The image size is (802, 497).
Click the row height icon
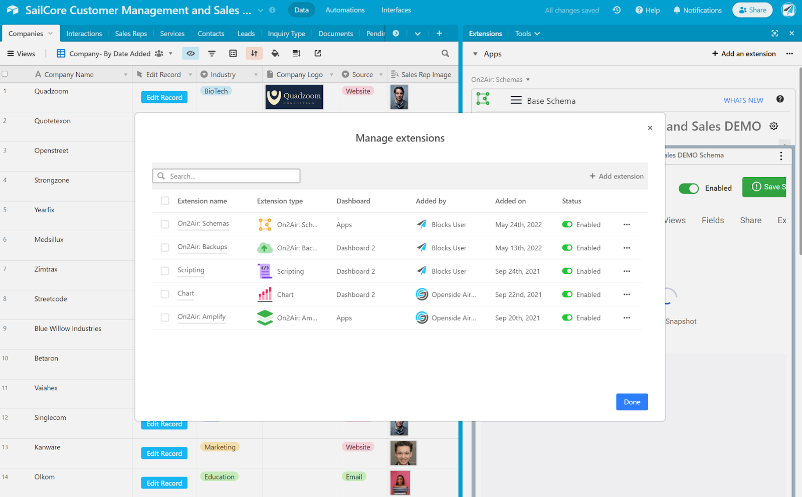pyautogui.click(x=296, y=54)
